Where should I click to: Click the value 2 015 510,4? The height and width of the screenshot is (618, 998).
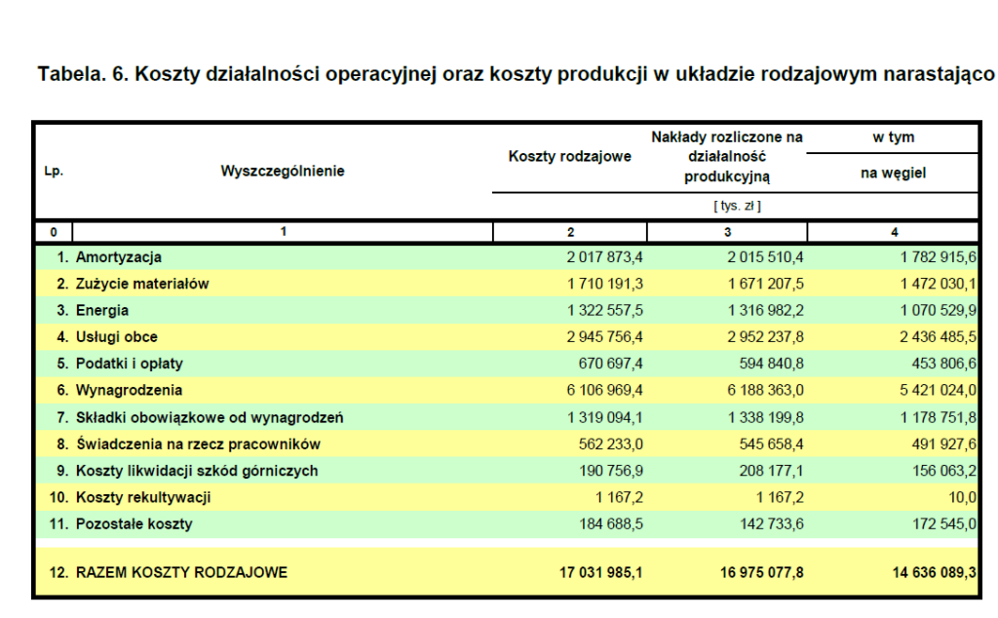[x=765, y=257]
